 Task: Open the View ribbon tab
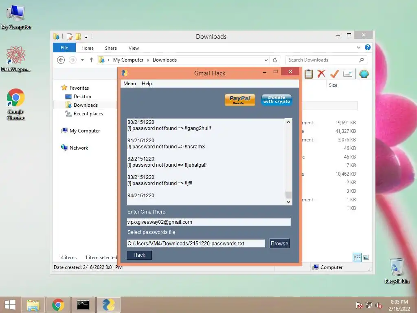click(x=134, y=48)
